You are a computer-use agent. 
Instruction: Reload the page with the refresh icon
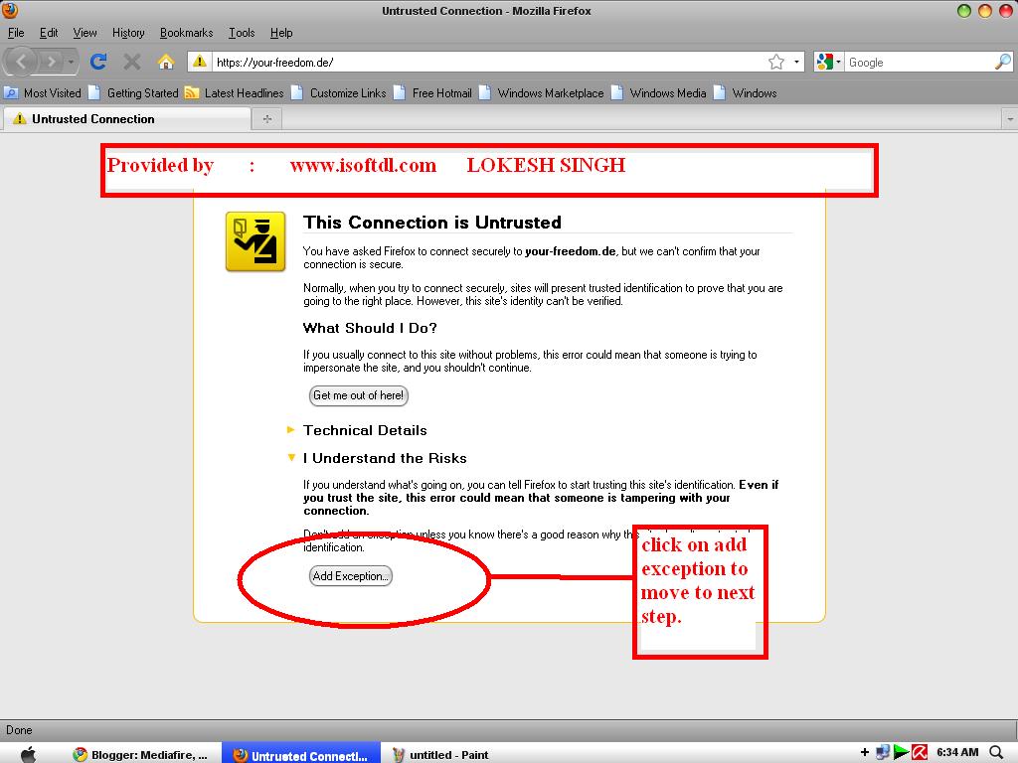click(98, 62)
